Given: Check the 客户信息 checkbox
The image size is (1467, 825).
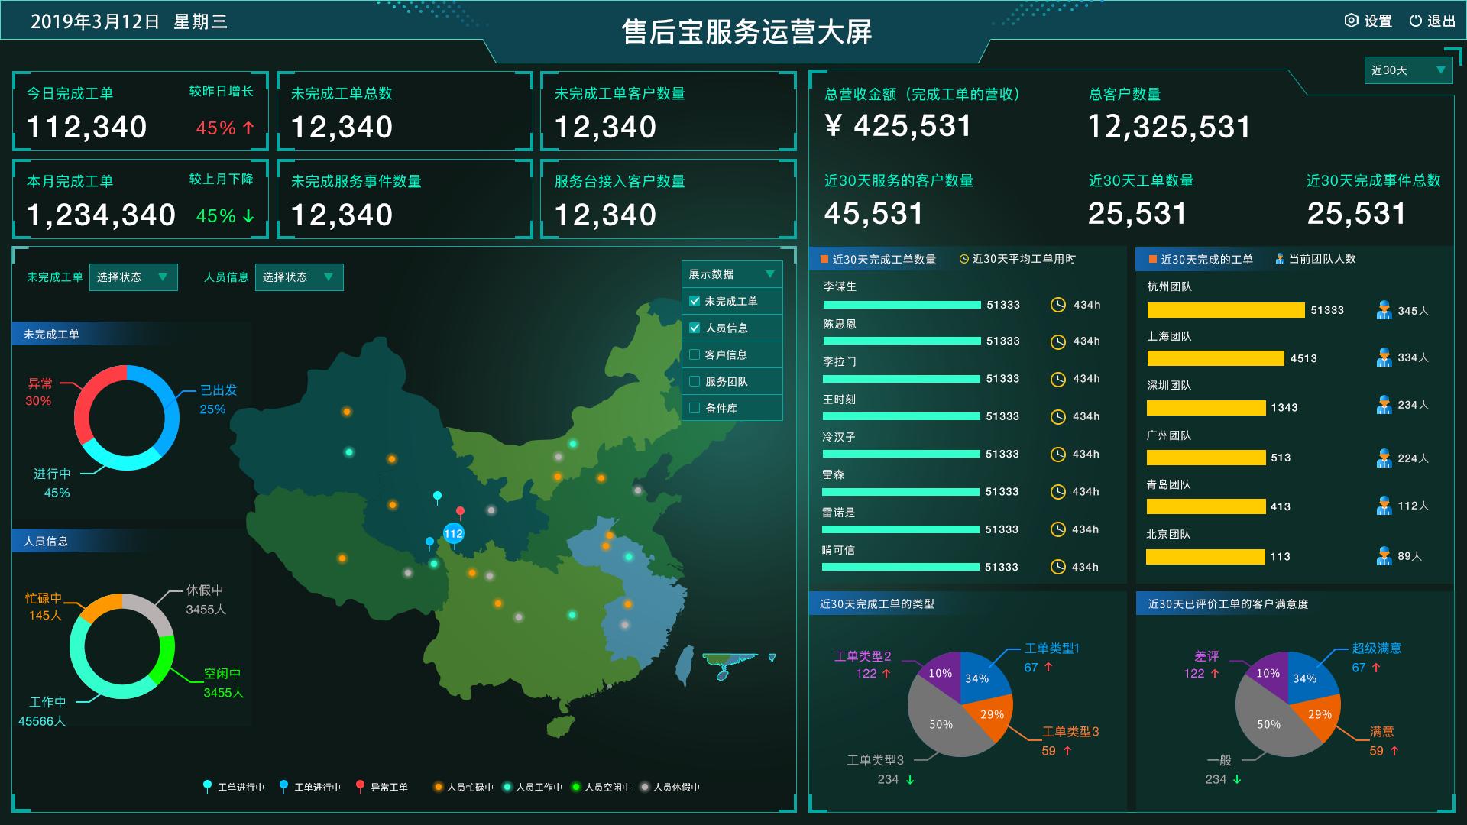Looking at the screenshot, I should click(x=695, y=354).
